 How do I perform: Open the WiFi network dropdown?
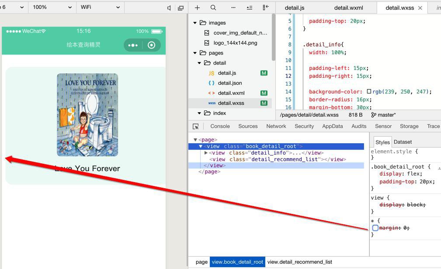click(x=100, y=7)
